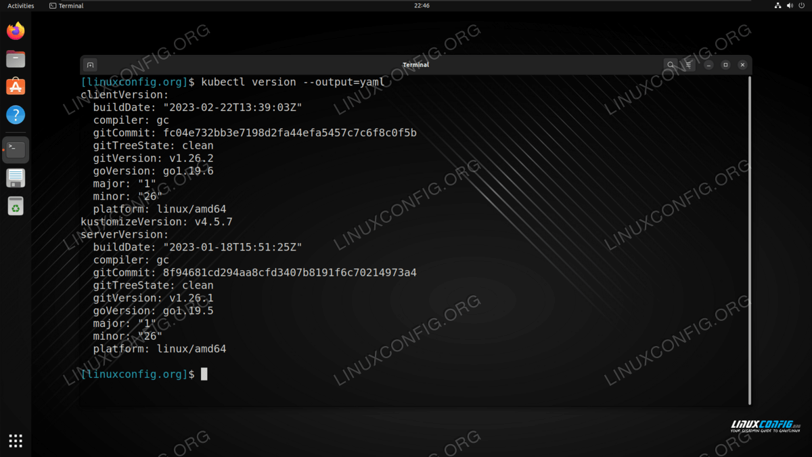This screenshot has height=457, width=812.
Task: Click the 'goVersion: go1.19.5' line
Action: (x=154, y=311)
